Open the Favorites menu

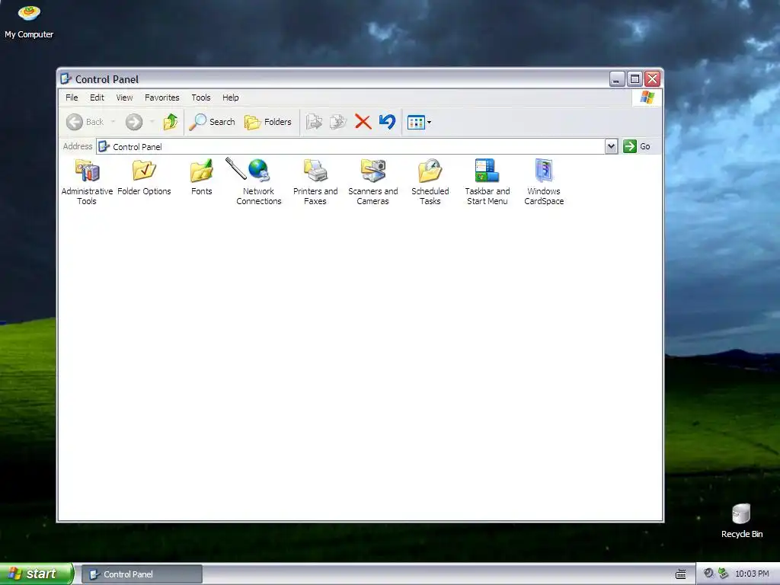[x=162, y=97]
